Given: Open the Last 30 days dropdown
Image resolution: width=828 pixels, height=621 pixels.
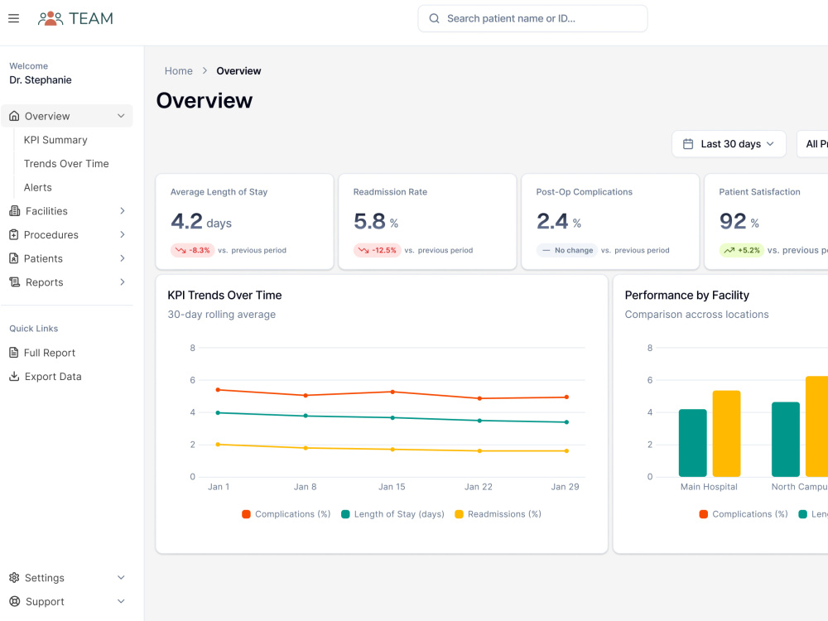Looking at the screenshot, I should point(729,143).
